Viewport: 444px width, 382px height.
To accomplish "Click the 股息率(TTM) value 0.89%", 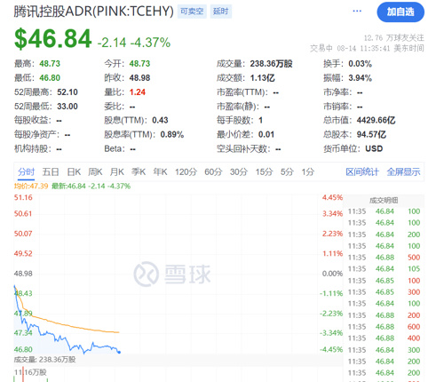I will 172,134.
